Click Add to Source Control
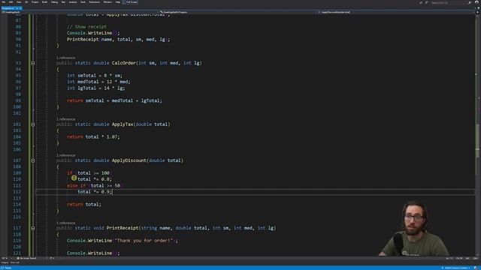Image resolution: width=481 pixels, height=270 pixels. [455, 268]
